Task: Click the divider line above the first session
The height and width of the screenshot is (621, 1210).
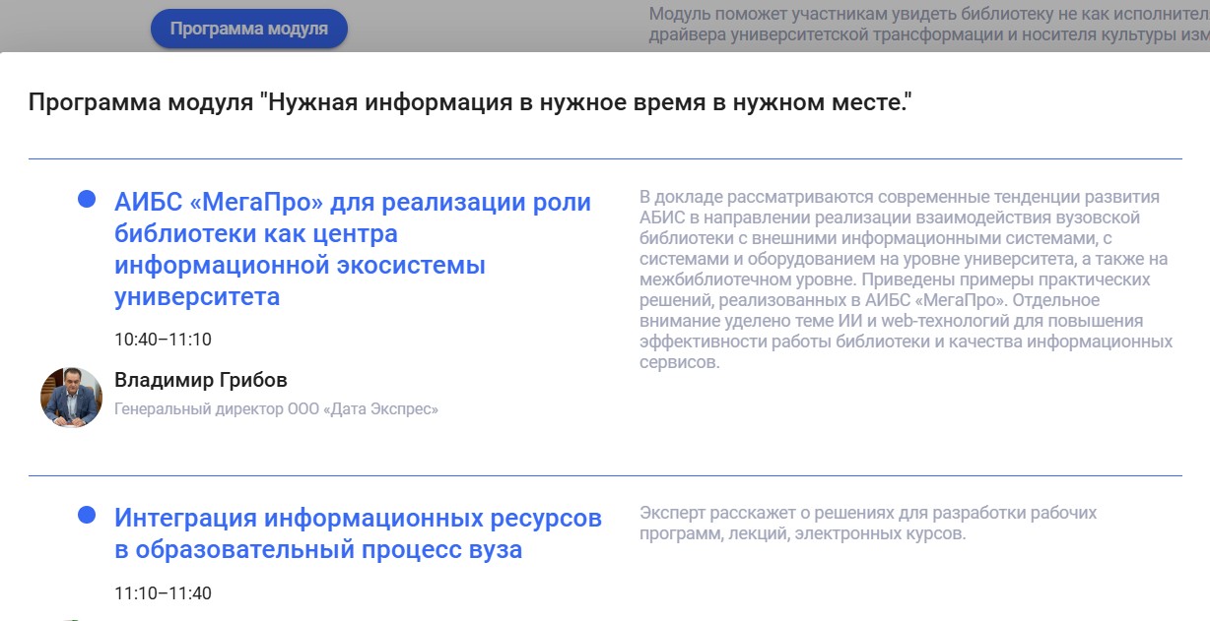Action: pyautogui.click(x=605, y=155)
